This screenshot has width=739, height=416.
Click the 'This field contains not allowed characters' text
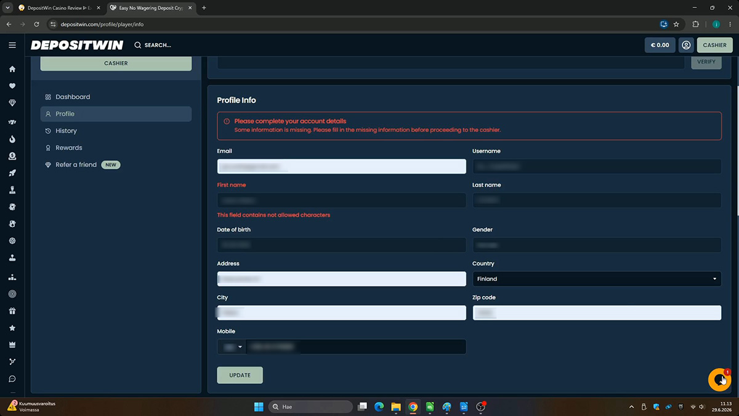pos(273,215)
